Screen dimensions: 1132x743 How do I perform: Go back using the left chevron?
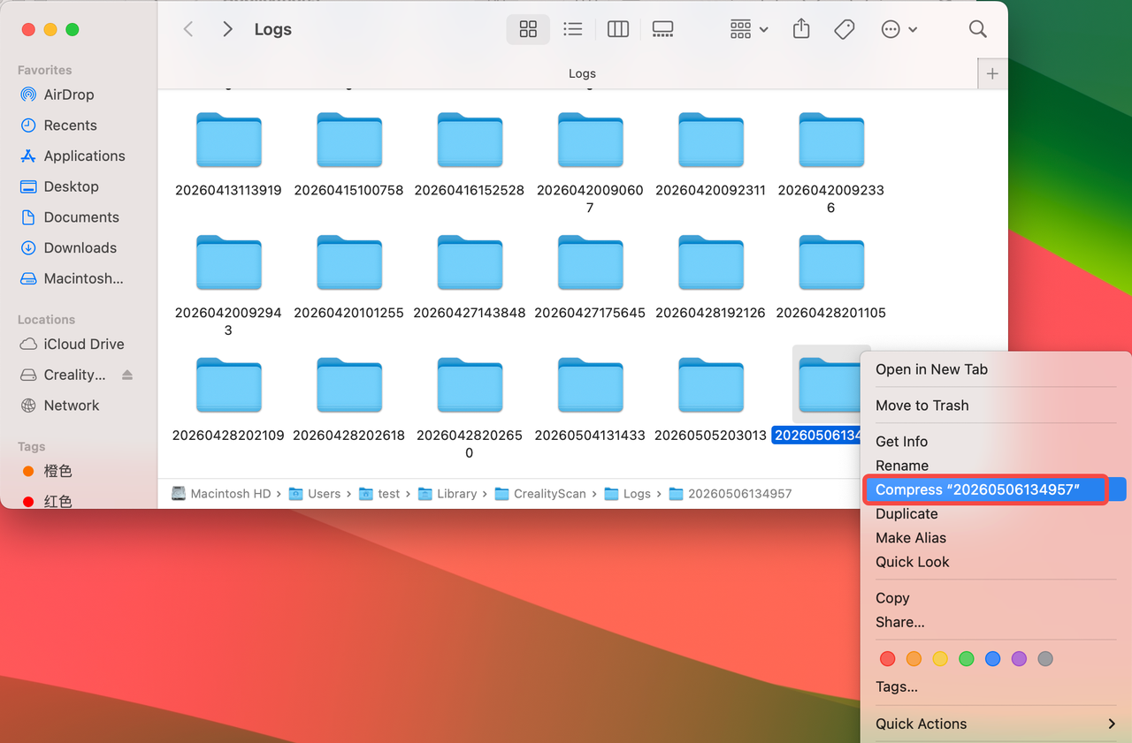point(188,29)
